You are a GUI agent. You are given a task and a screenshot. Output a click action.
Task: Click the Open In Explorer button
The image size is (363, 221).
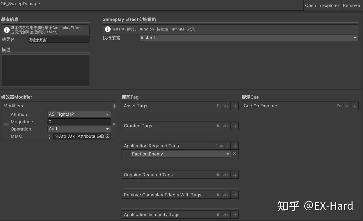[x=322, y=5]
